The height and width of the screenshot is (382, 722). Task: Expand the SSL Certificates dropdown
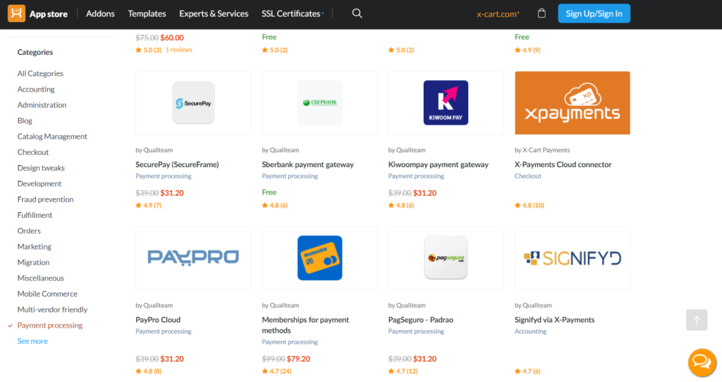293,14
